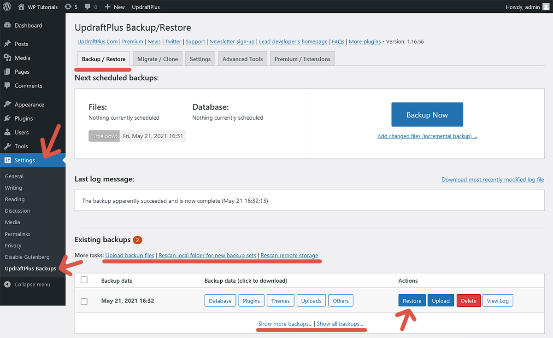
Task: Switch to the Migrate / Clone tab
Action: pyautogui.click(x=158, y=59)
